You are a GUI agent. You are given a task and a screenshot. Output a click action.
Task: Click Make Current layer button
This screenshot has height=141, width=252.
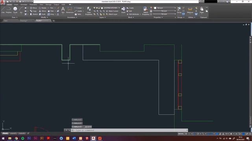coord(112,11)
